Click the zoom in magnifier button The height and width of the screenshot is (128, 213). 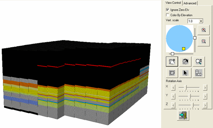[x=203, y=30]
